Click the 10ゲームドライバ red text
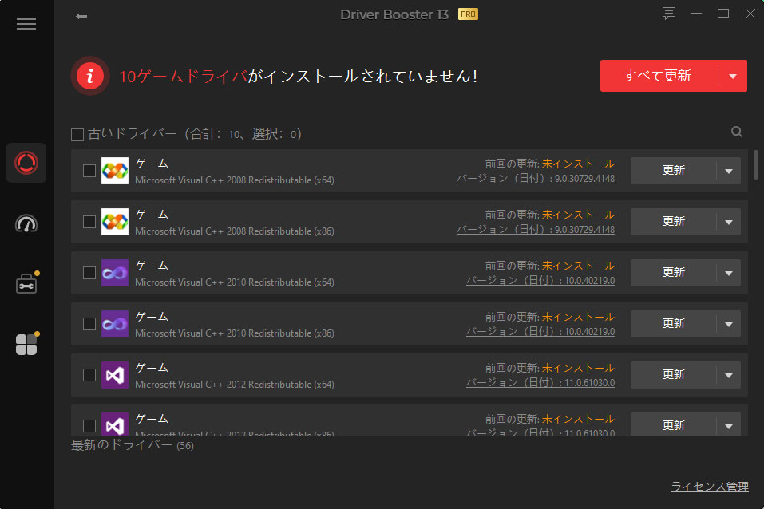The image size is (764, 509). (183, 77)
